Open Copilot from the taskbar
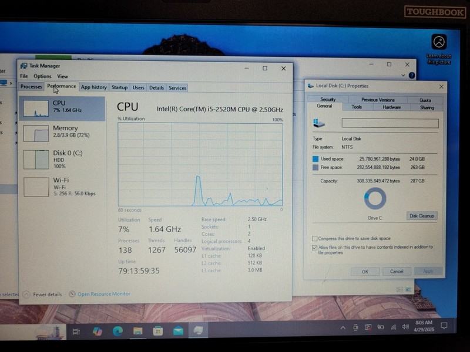The height and width of the screenshot is (352, 470). (97, 331)
